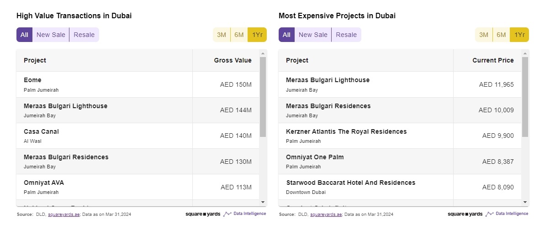Choose 3M period in High Value Transactions
Image resolution: width=550 pixels, height=230 pixels.
(x=222, y=35)
